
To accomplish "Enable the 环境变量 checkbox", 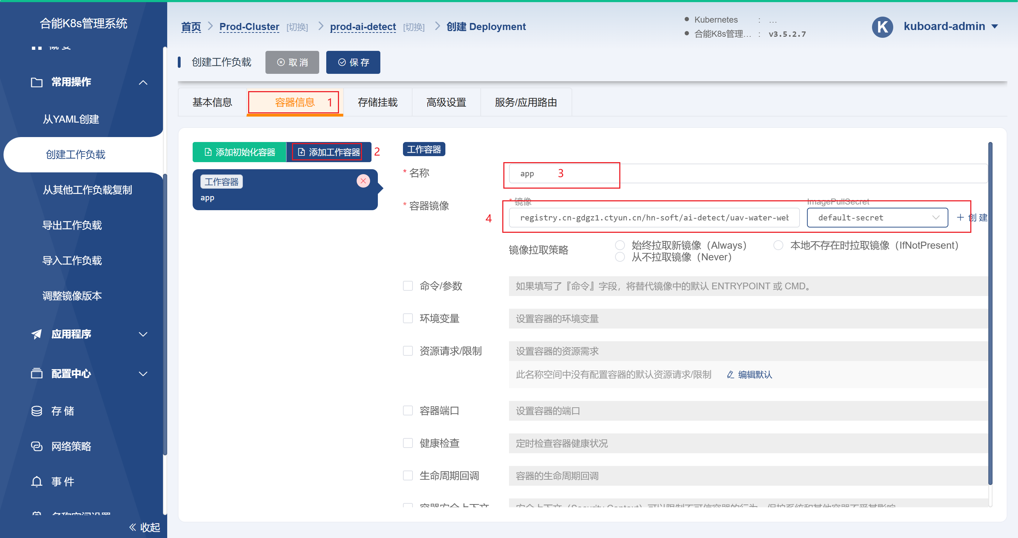I will 408,318.
